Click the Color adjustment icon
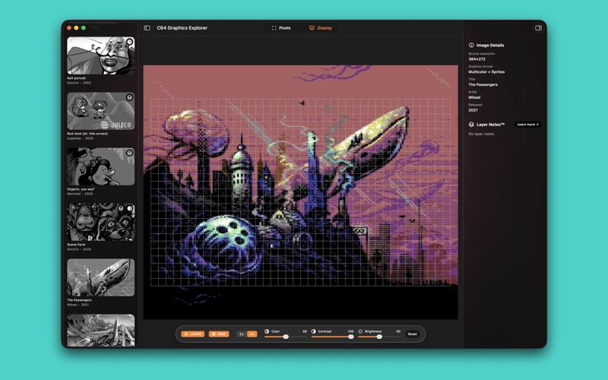This screenshot has height=380, width=608. tap(267, 331)
